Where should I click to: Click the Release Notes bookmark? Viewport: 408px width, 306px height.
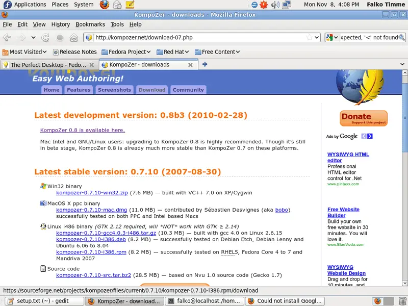pyautogui.click(x=74, y=52)
